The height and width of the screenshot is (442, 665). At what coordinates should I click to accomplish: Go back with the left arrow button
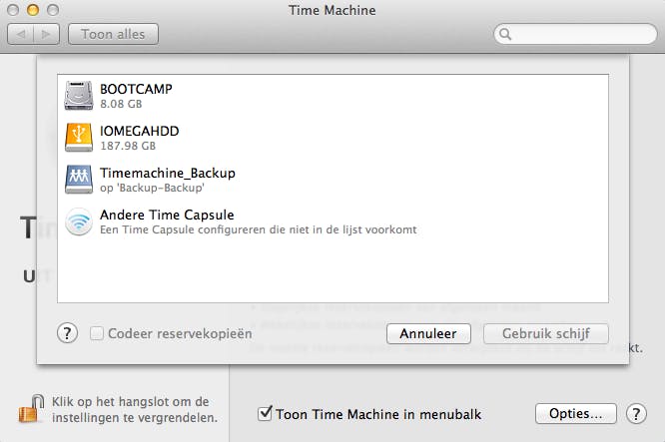[x=21, y=35]
